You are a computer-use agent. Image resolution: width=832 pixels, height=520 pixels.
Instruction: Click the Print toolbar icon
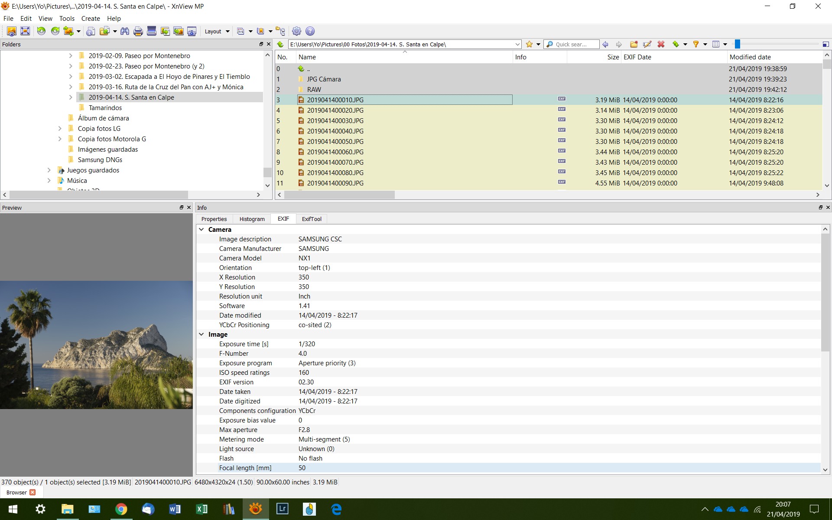pyautogui.click(x=138, y=31)
